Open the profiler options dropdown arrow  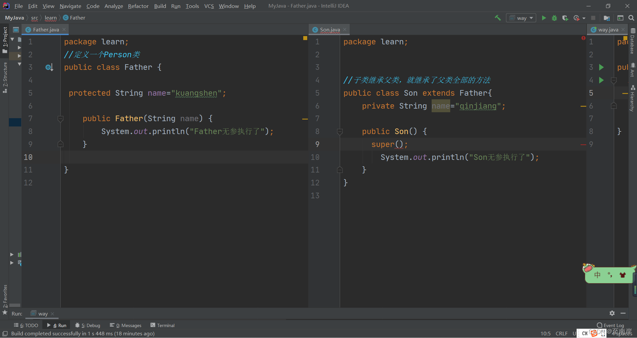(x=584, y=18)
